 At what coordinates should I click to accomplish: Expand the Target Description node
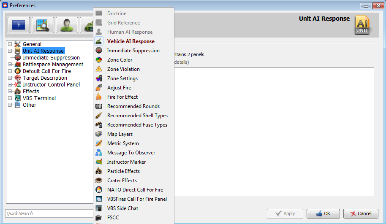point(10,78)
